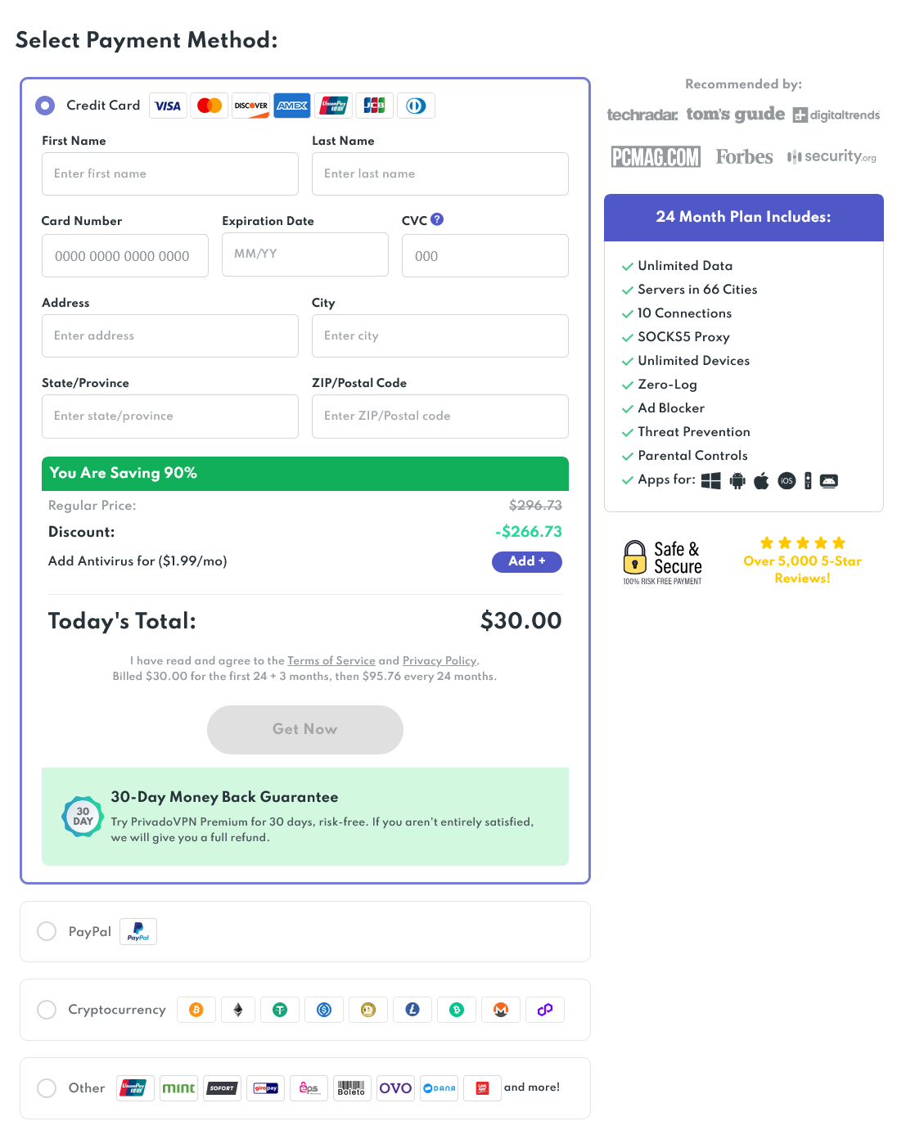Click the Get Now button
Viewport: 906px width, 1139px height.
pyautogui.click(x=304, y=729)
